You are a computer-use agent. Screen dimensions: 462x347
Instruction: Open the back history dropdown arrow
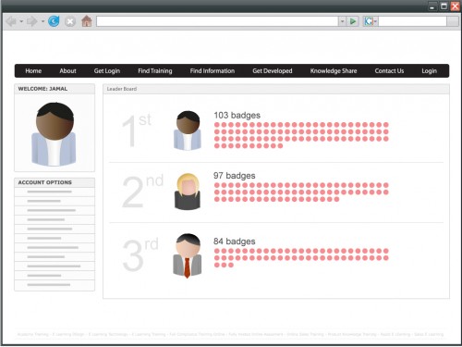point(21,21)
